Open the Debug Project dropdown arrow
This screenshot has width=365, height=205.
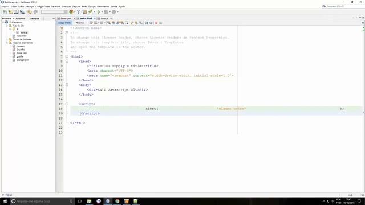[109, 12]
